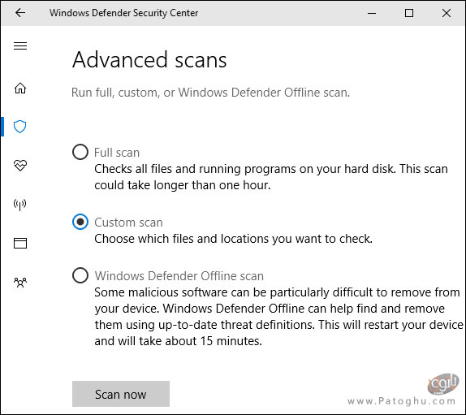Click the Custom scan label text
The height and width of the screenshot is (415, 466).
(128, 223)
